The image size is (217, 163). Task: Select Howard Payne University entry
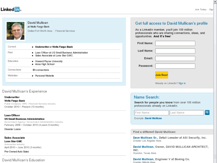pos(49,61)
